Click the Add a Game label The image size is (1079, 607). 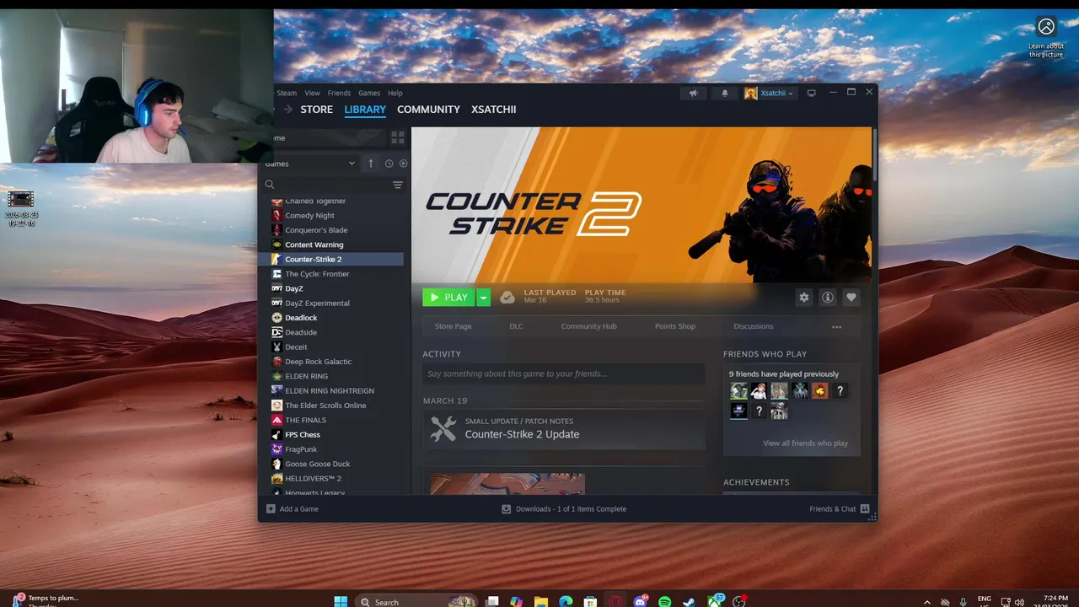coord(299,509)
